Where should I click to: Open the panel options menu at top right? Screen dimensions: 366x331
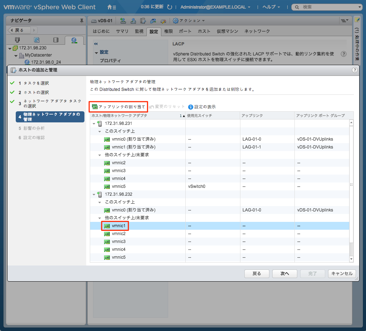(345, 20)
